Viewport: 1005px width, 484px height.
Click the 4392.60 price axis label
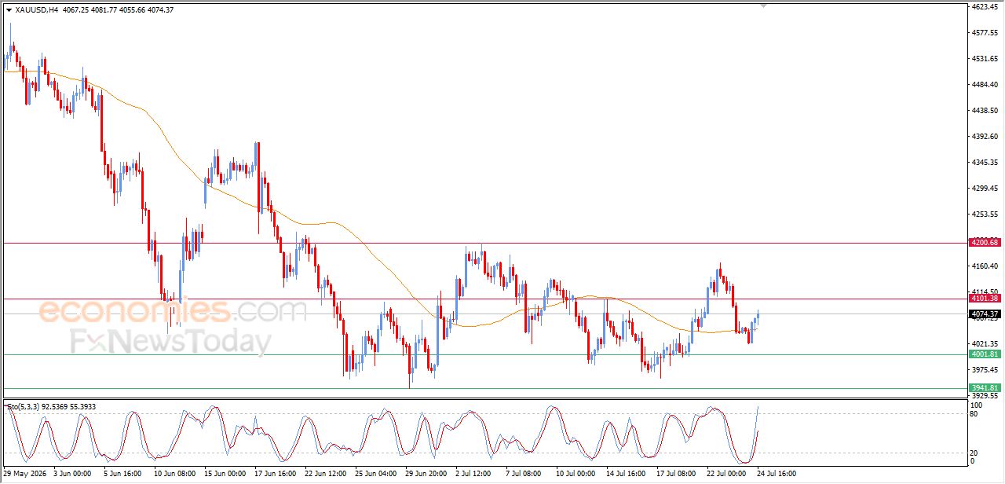[985, 137]
